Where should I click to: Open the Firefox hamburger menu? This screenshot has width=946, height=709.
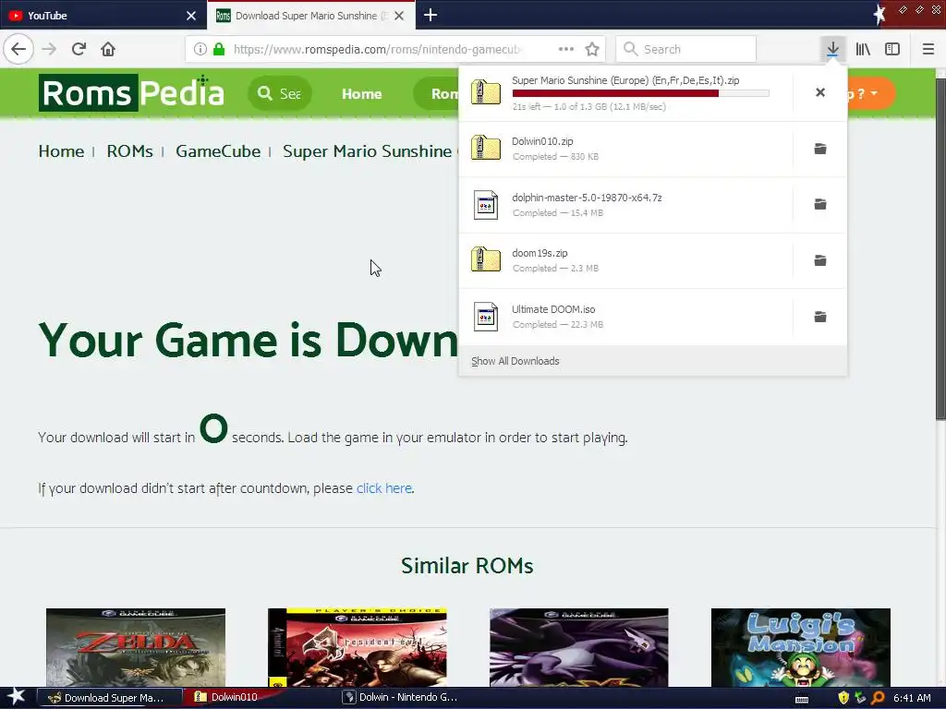[928, 49]
